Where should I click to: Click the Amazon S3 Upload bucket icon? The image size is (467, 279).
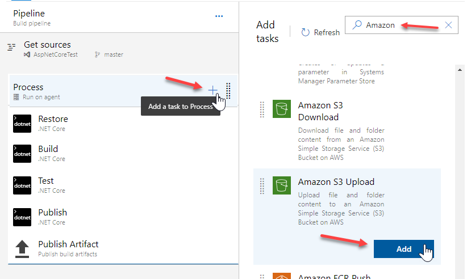(x=282, y=185)
